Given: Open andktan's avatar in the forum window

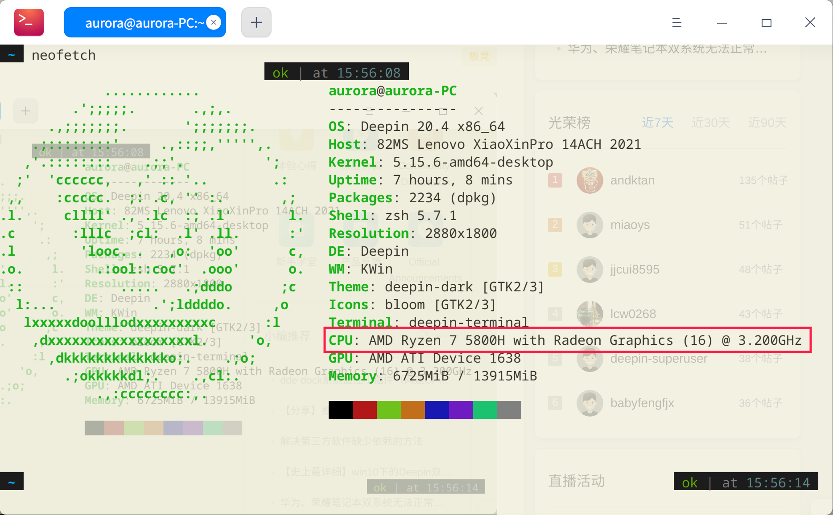Looking at the screenshot, I should click(590, 180).
